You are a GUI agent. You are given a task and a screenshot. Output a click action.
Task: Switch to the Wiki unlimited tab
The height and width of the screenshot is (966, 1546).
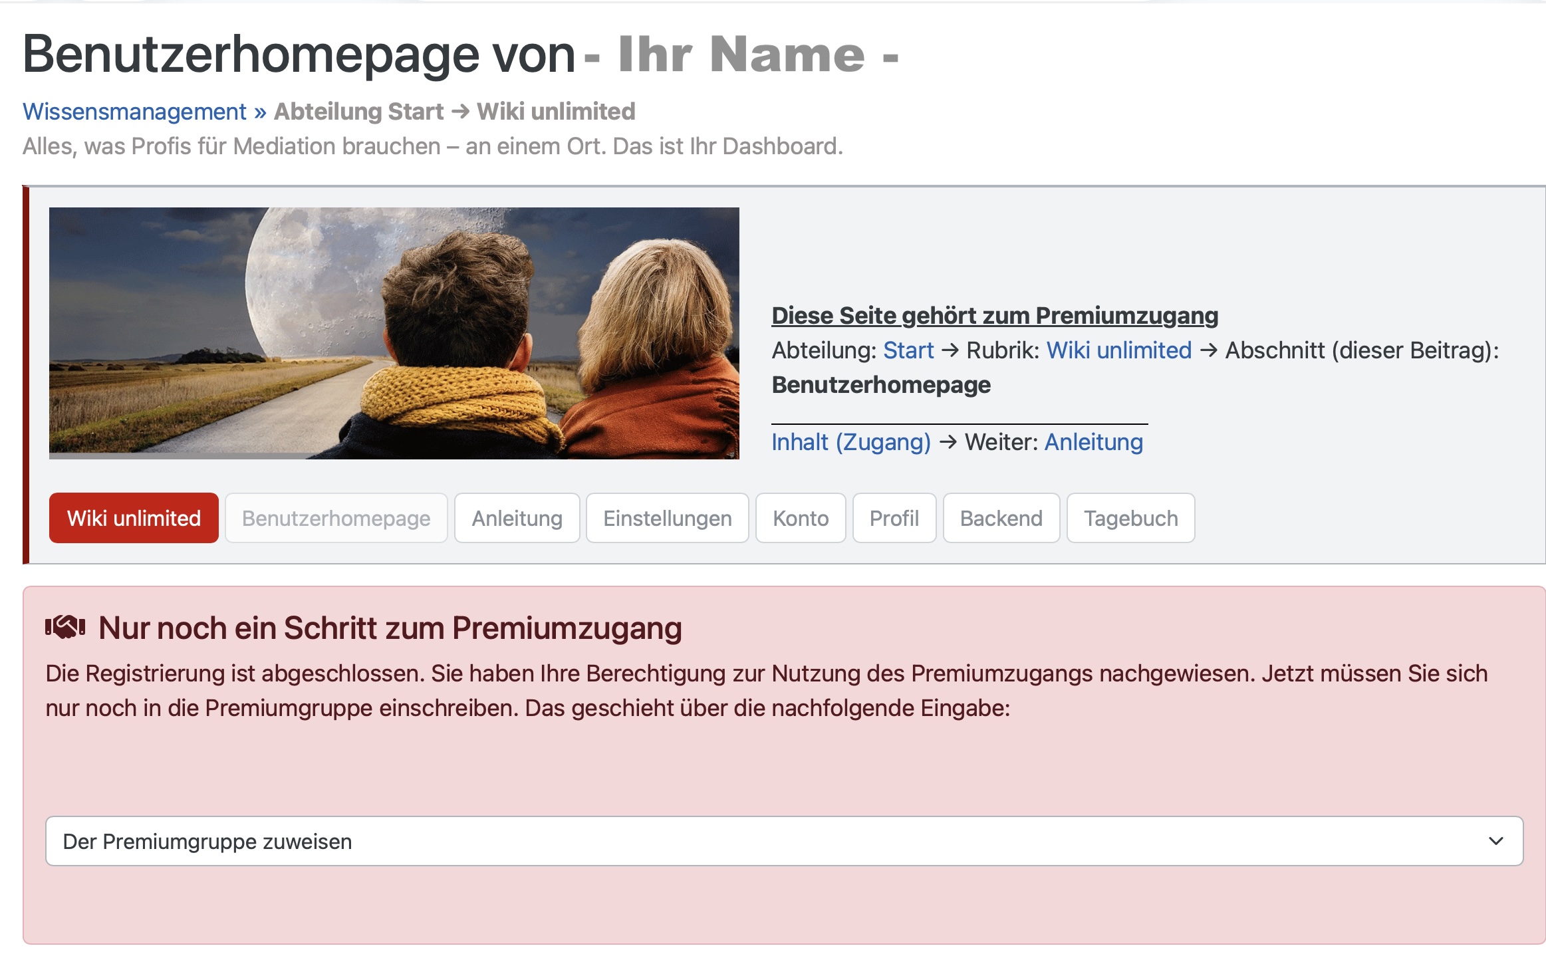(x=133, y=518)
